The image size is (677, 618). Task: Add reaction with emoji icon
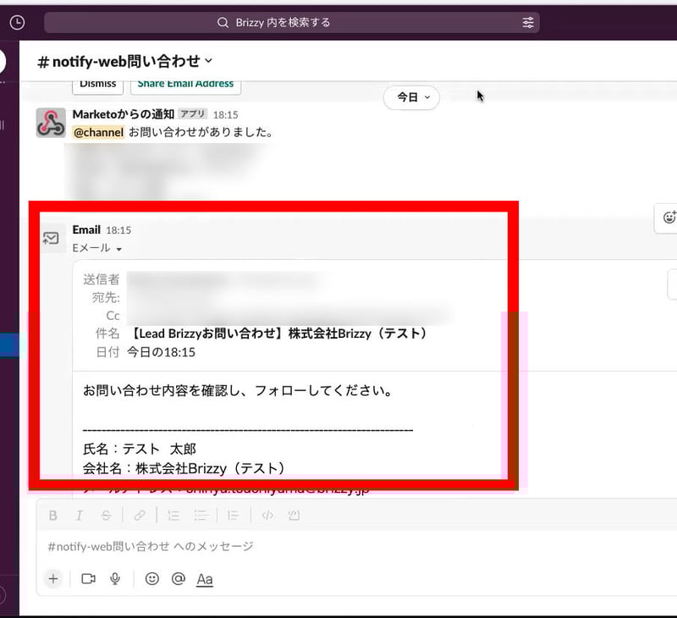point(669,218)
